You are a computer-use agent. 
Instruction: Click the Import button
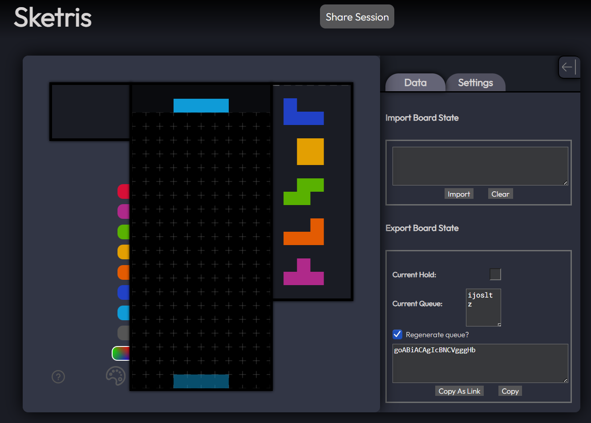point(458,194)
